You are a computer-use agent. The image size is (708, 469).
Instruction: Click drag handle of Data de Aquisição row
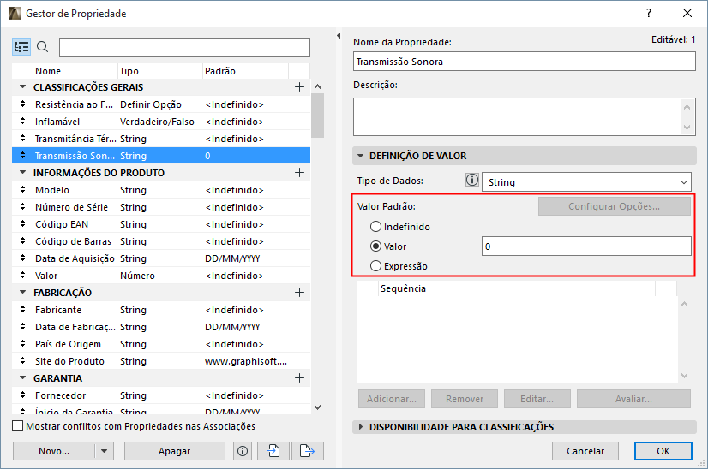tap(22, 258)
